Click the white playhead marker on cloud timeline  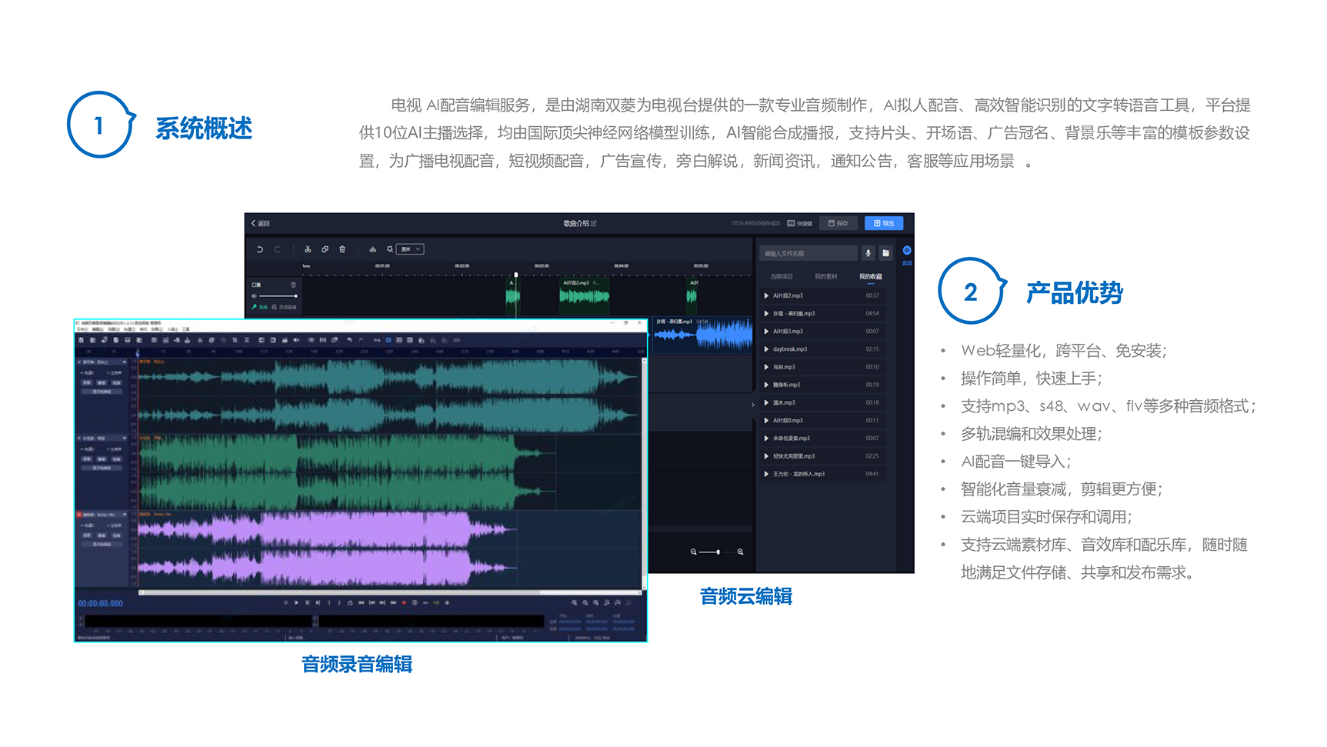click(x=516, y=275)
